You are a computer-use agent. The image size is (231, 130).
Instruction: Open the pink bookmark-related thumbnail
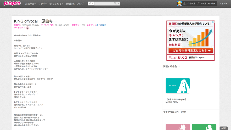point(178,127)
